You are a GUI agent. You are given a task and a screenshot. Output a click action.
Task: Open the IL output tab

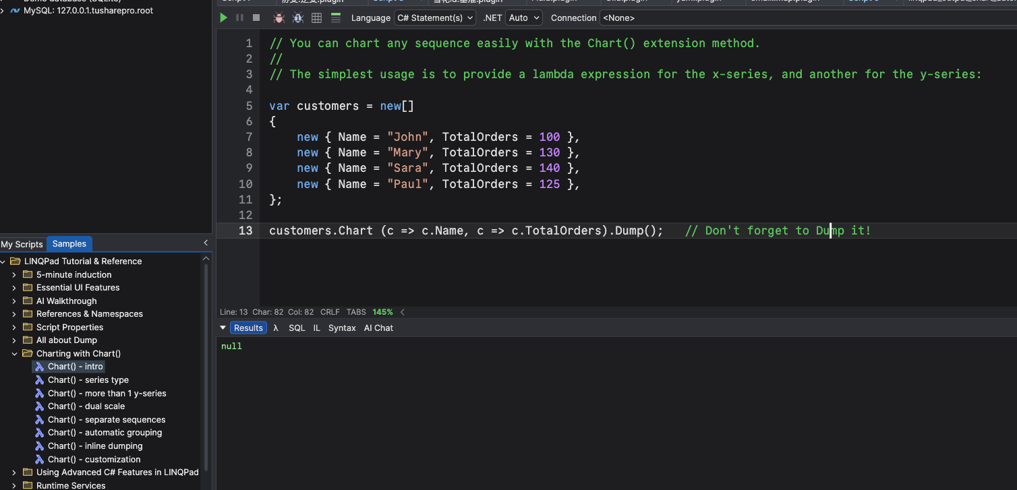pyautogui.click(x=317, y=328)
